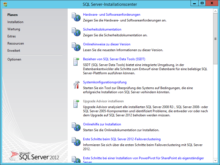Open Optionen in the left panel
The height and width of the screenshot is (165, 220).
coord(14,59)
